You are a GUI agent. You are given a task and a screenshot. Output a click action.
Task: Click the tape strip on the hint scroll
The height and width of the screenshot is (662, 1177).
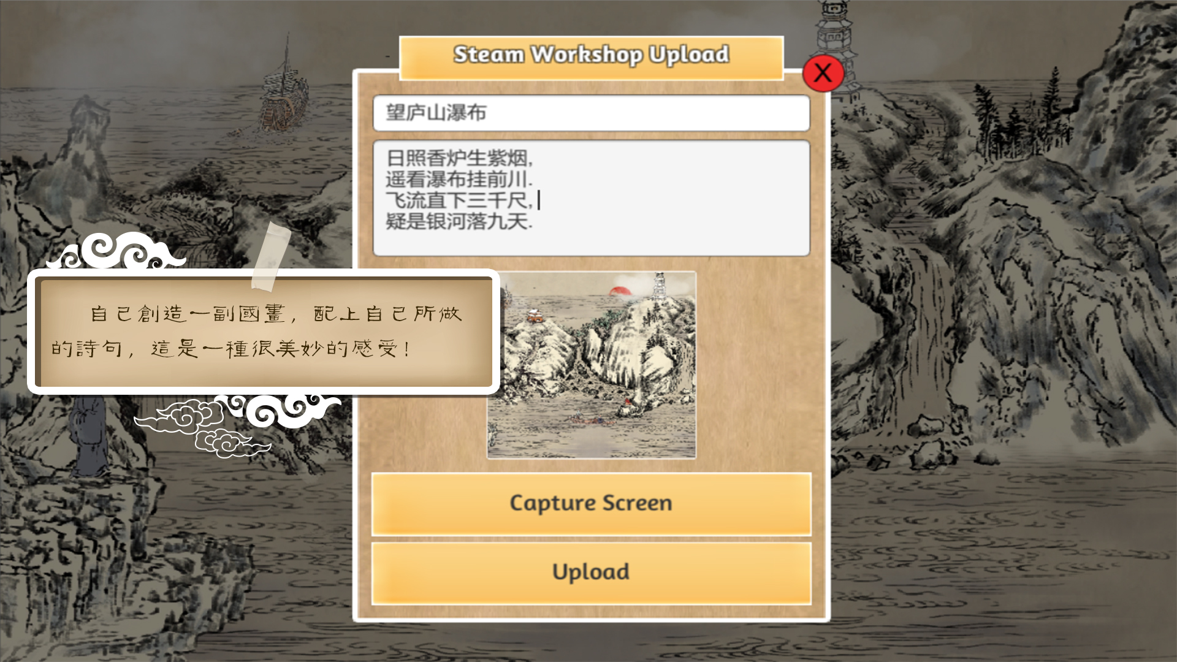[x=270, y=257]
